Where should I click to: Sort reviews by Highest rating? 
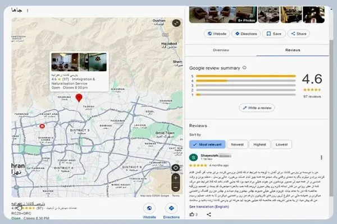click(259, 144)
